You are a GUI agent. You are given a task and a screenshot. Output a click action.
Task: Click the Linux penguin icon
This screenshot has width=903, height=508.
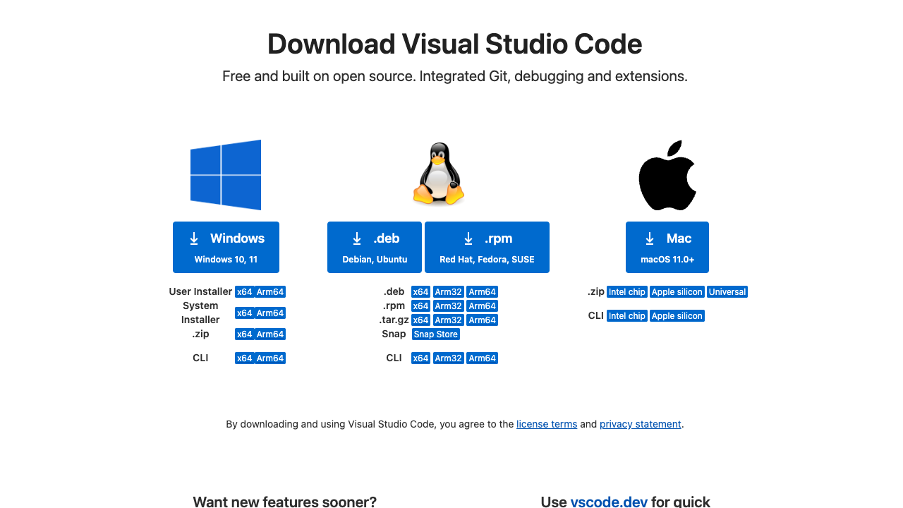[438, 174]
